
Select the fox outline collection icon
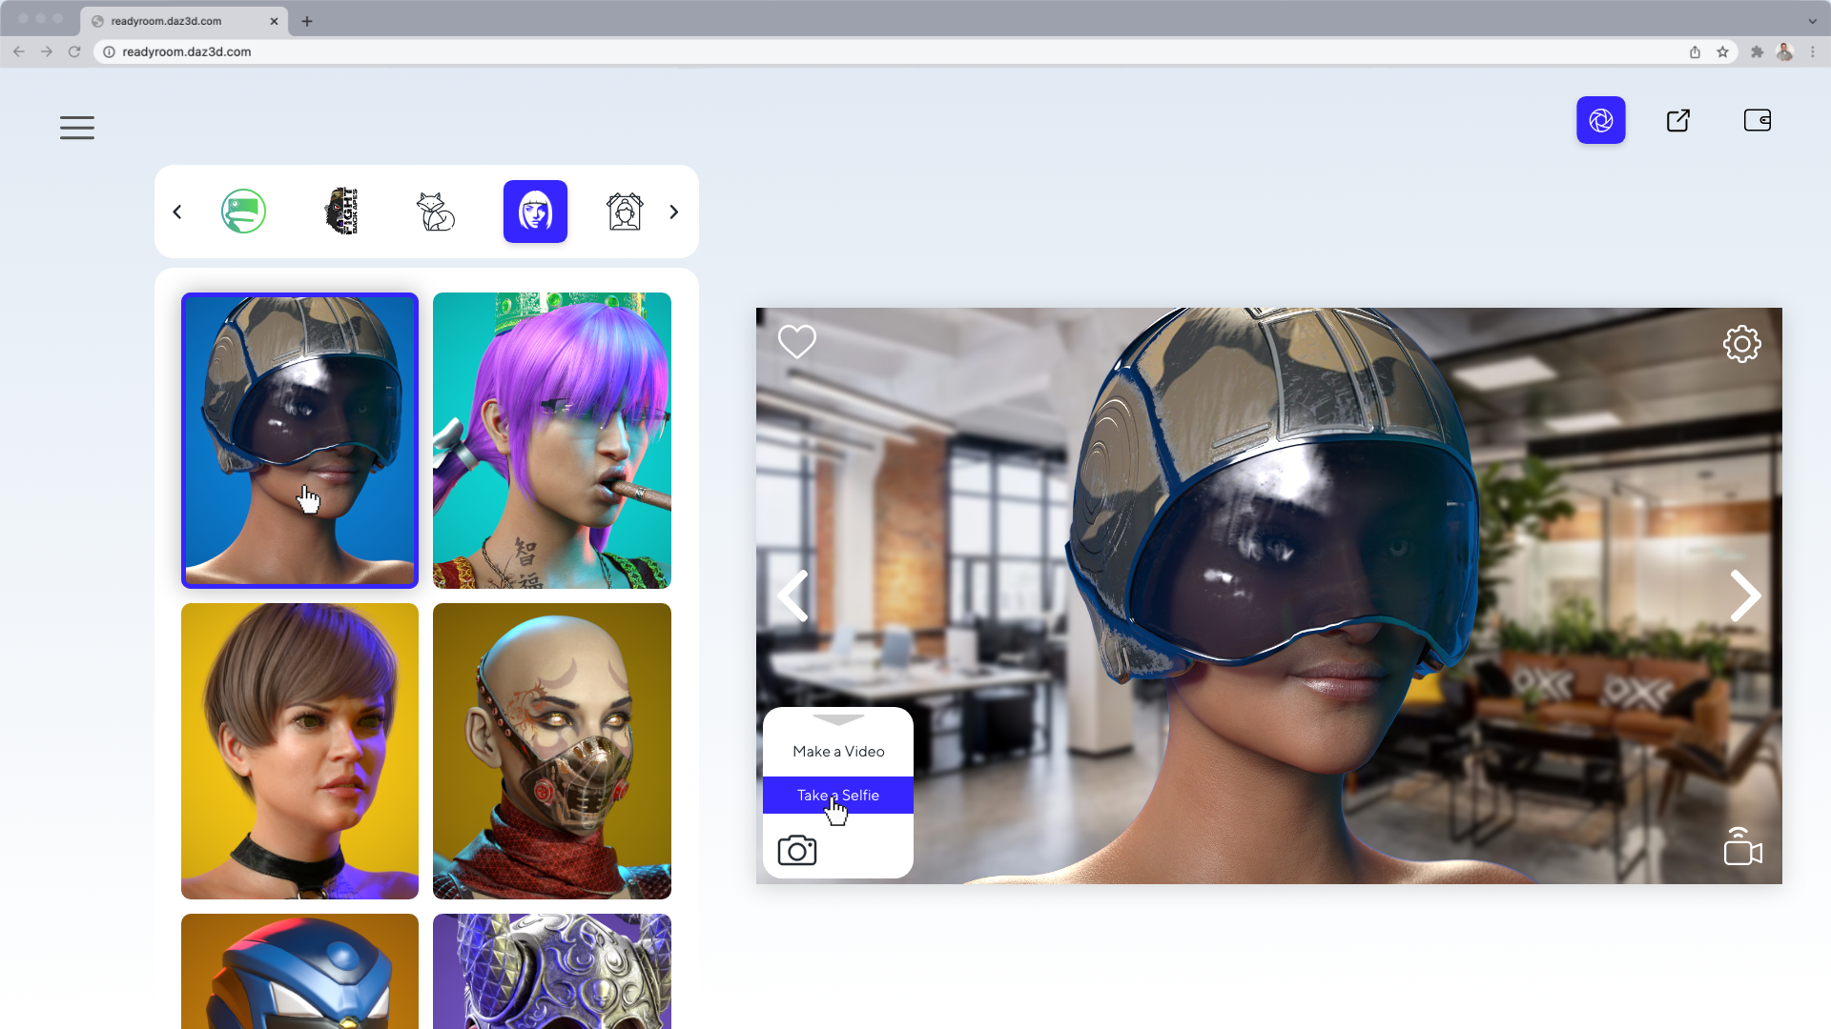point(436,212)
